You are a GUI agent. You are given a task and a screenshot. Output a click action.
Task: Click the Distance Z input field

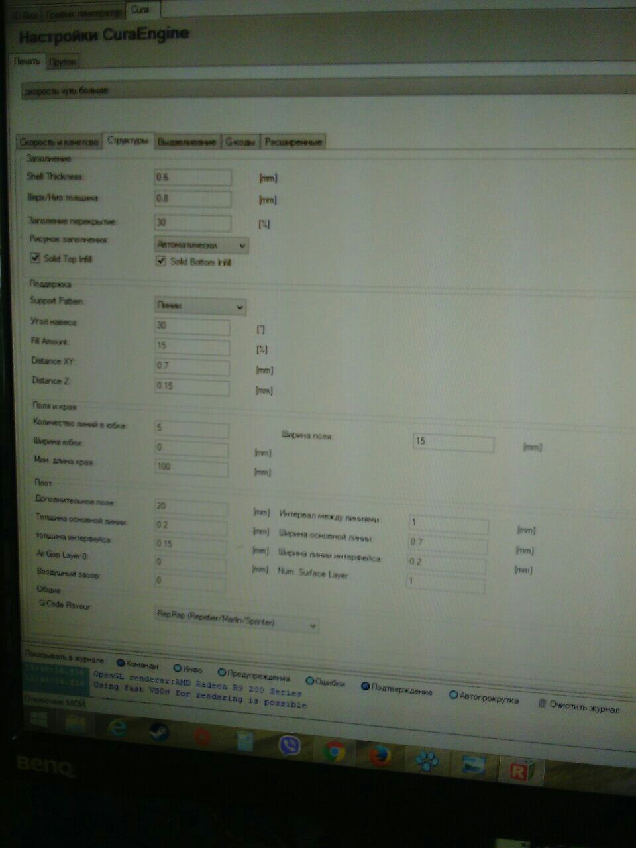pos(192,386)
